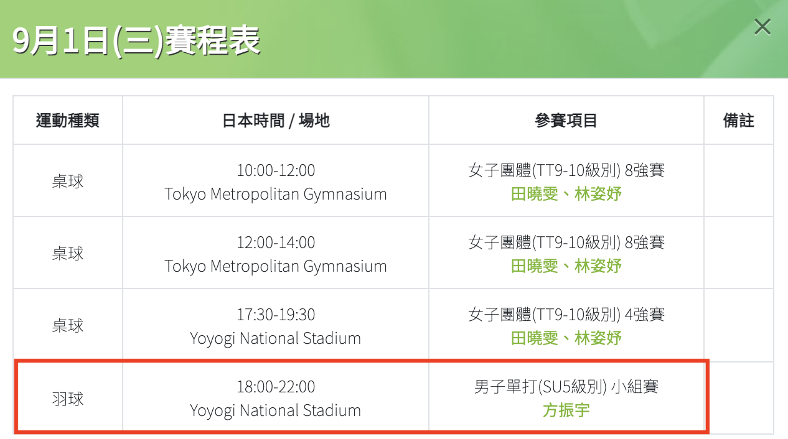Select the 參賽項目 column header
788x439 pixels.
[x=566, y=121]
